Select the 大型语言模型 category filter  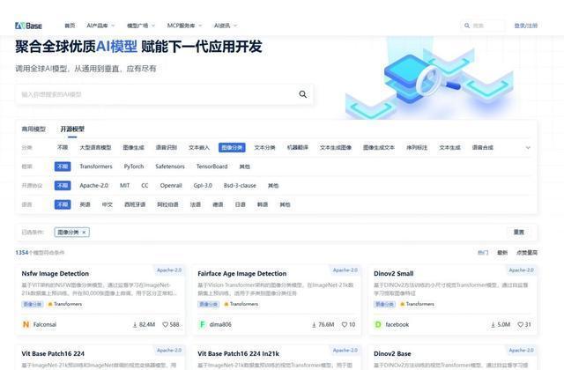[x=95, y=147]
